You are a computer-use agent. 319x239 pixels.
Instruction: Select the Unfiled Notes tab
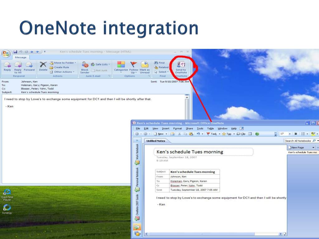156,141
